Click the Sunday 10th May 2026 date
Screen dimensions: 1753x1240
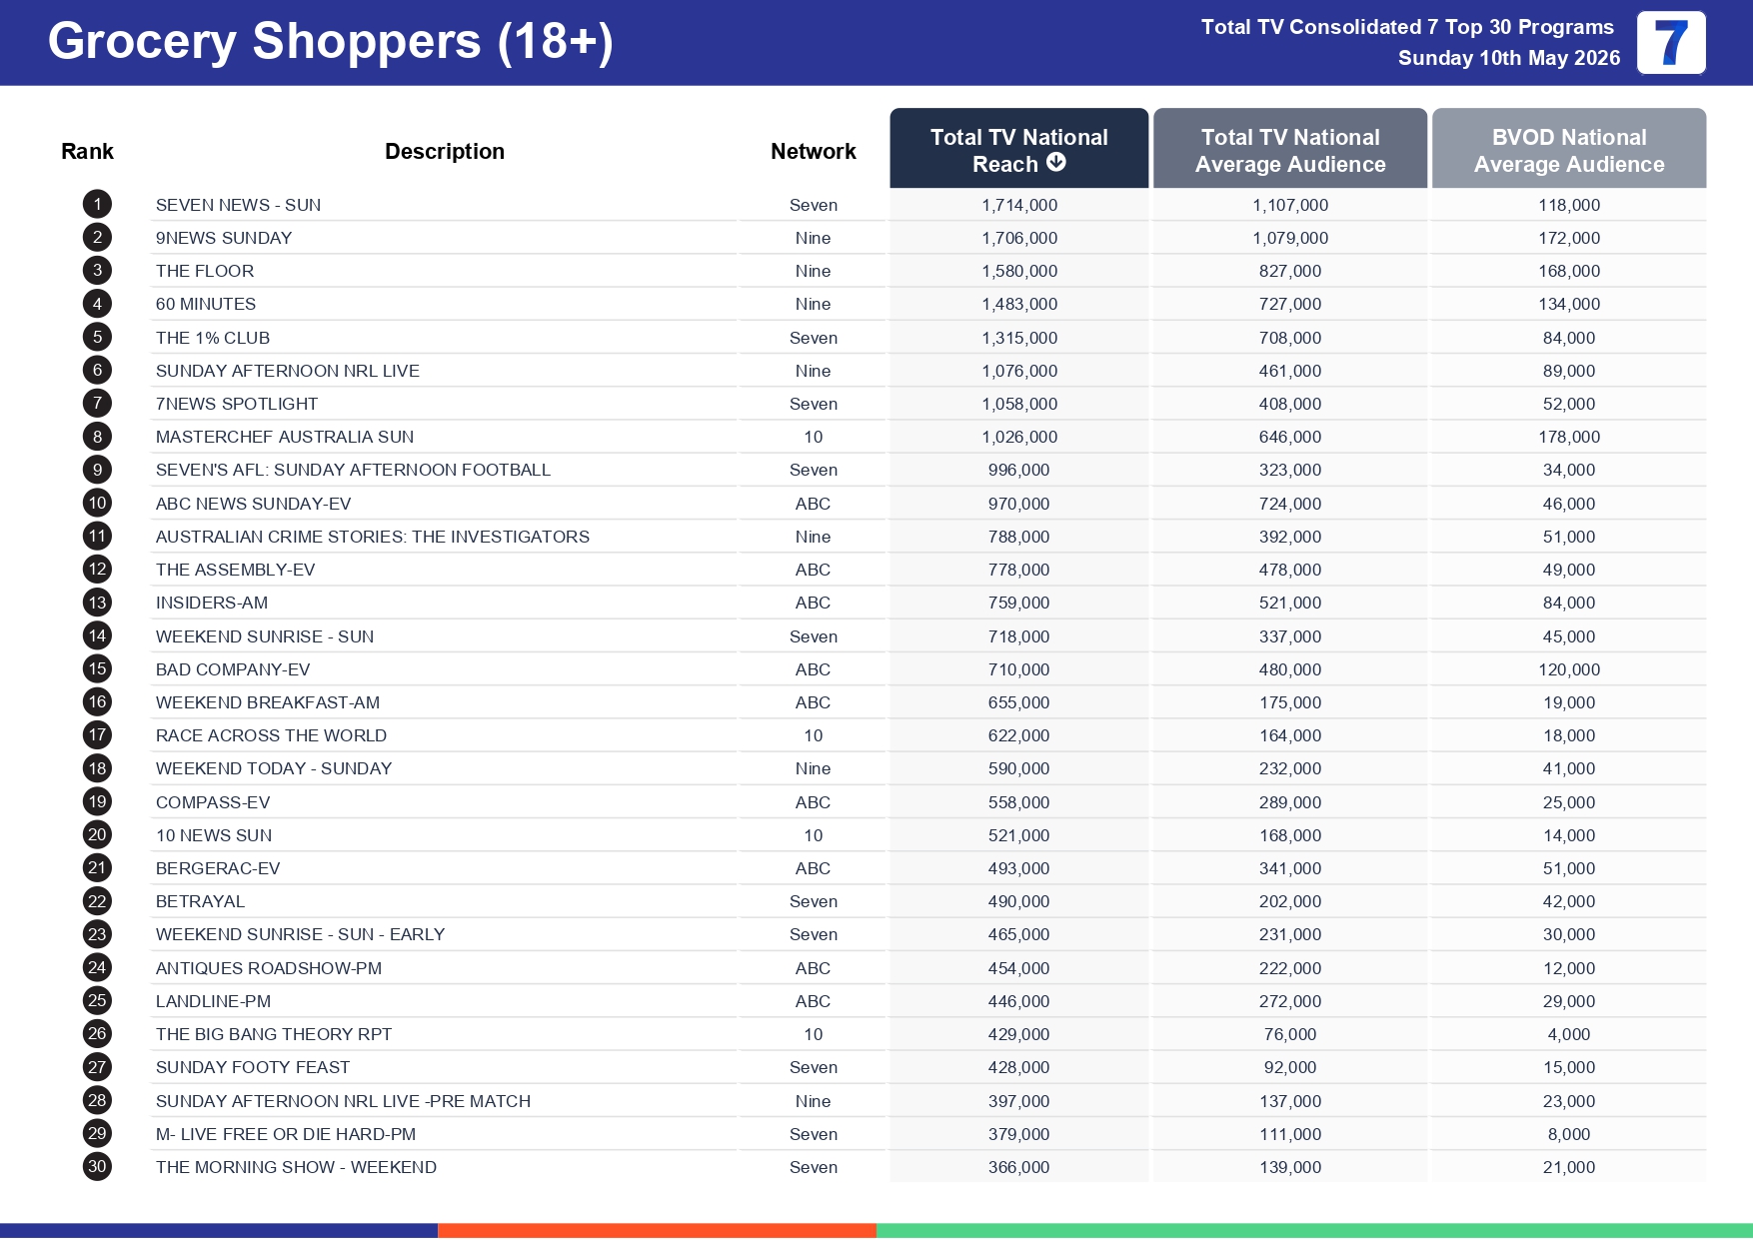[1509, 58]
